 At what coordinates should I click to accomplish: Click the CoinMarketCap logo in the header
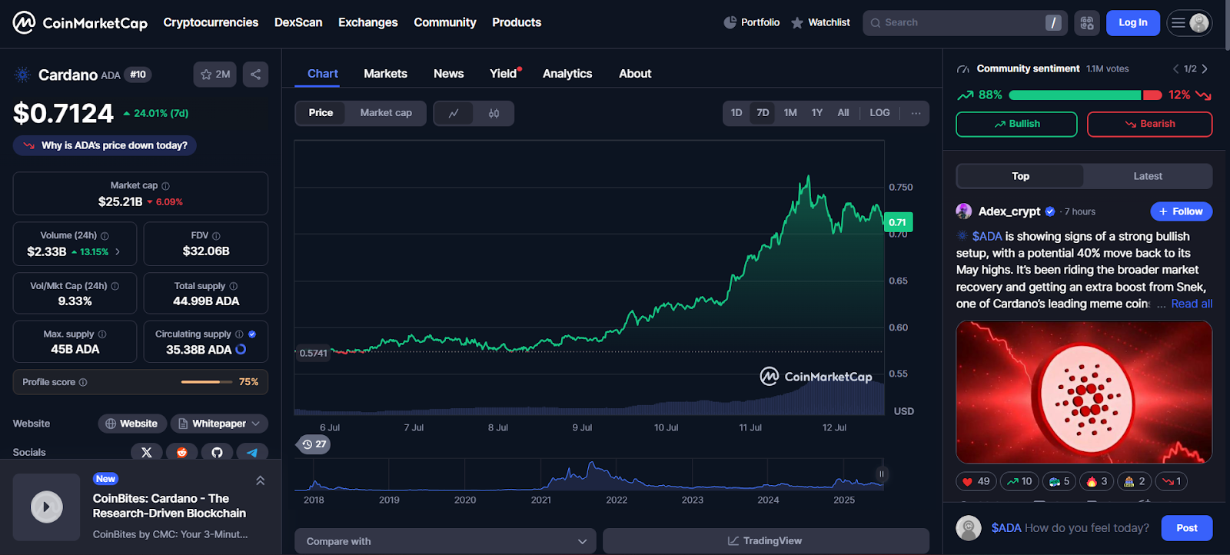pos(80,23)
